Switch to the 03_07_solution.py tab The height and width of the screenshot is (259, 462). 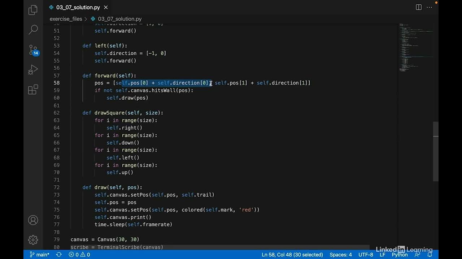[78, 7]
